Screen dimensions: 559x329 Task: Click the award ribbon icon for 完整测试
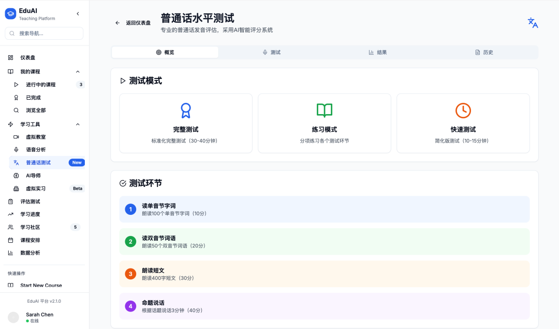[185, 110]
